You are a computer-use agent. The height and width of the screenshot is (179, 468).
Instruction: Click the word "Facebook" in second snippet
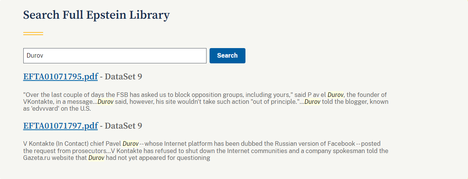click(x=339, y=144)
